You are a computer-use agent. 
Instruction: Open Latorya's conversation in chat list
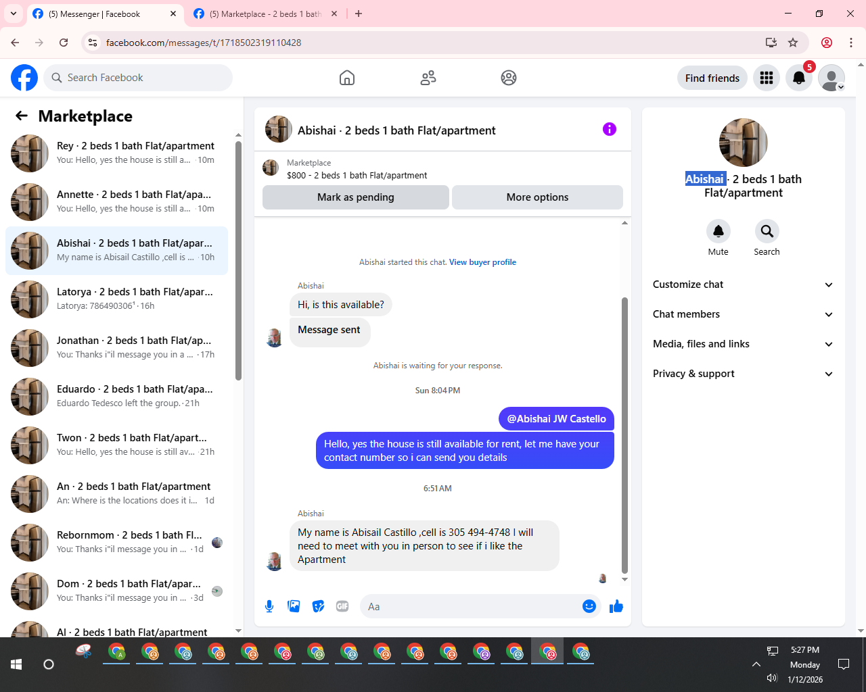[116, 299]
